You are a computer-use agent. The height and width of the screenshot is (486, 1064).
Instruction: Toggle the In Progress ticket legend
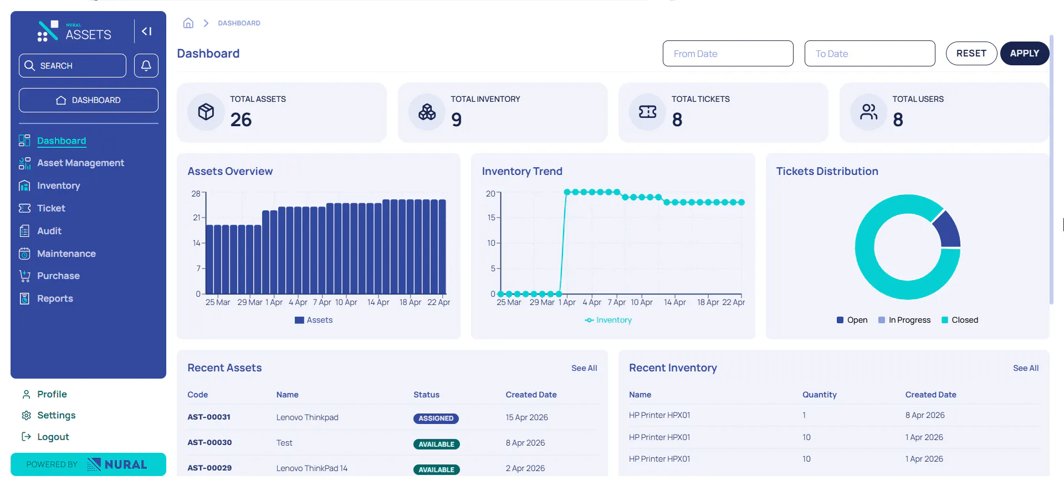click(x=904, y=320)
